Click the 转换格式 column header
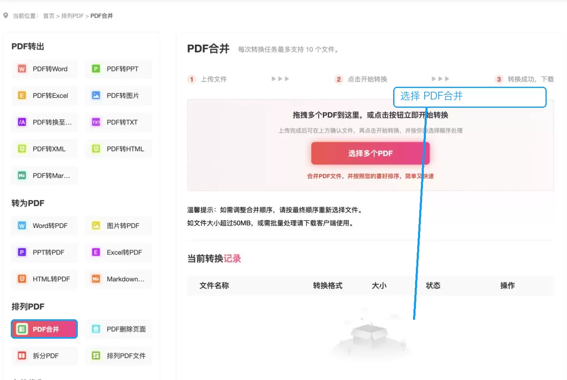567x380 pixels. pos(328,285)
